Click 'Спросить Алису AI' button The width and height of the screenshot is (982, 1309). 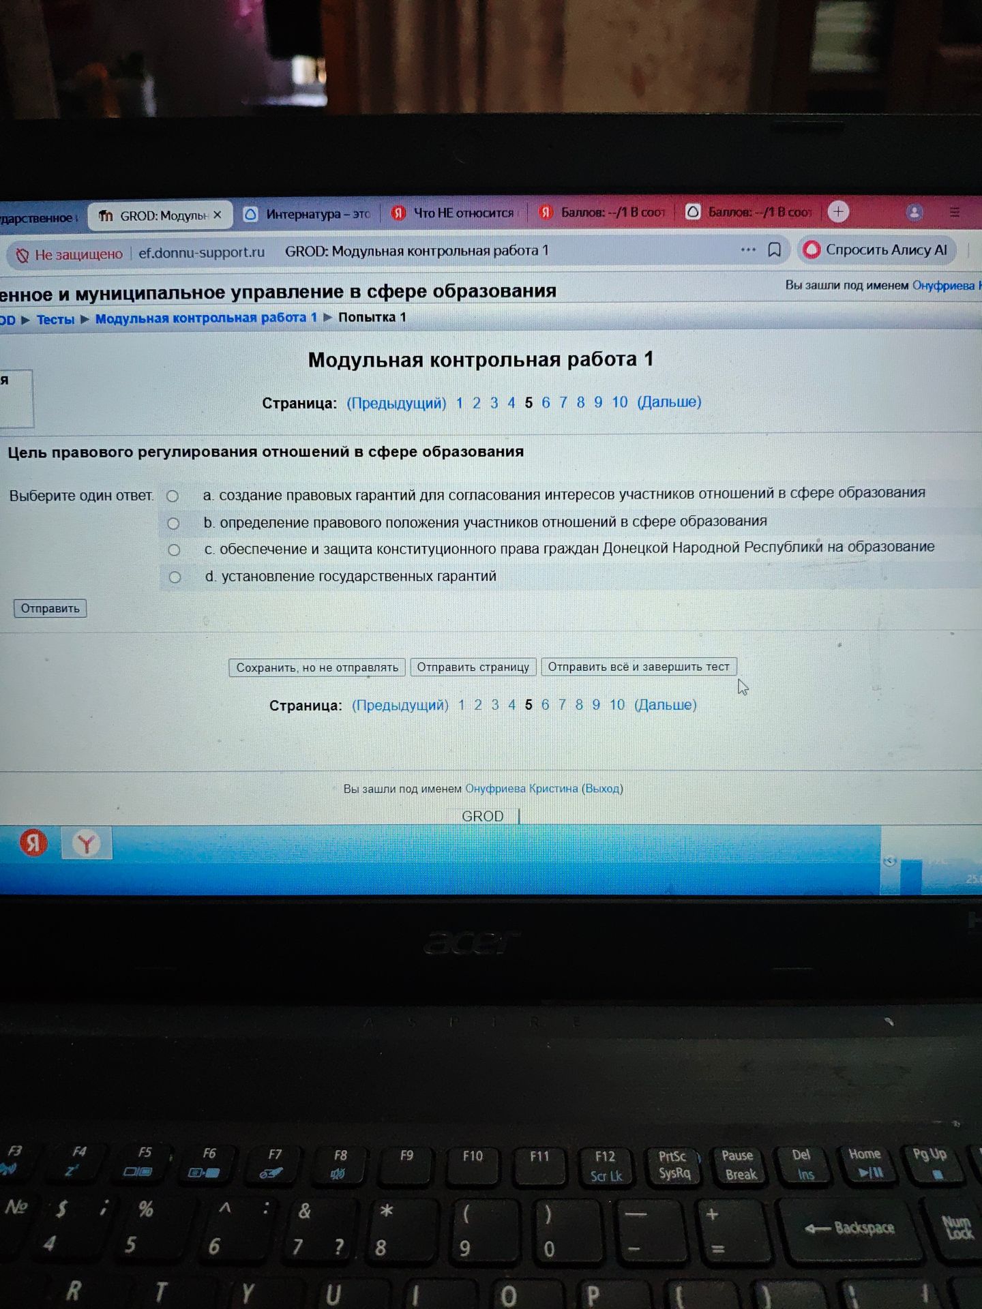(x=877, y=250)
